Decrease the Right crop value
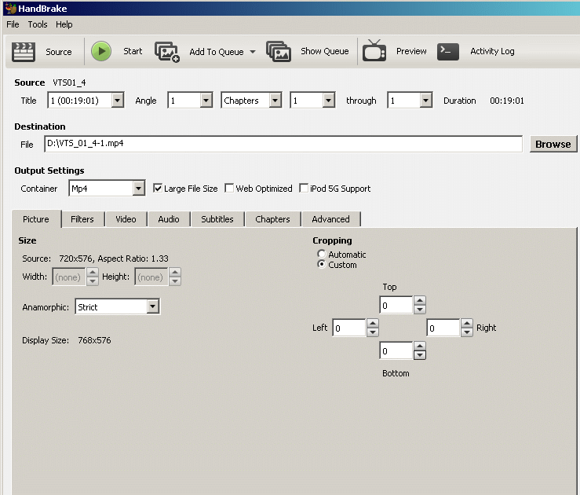 tap(467, 332)
